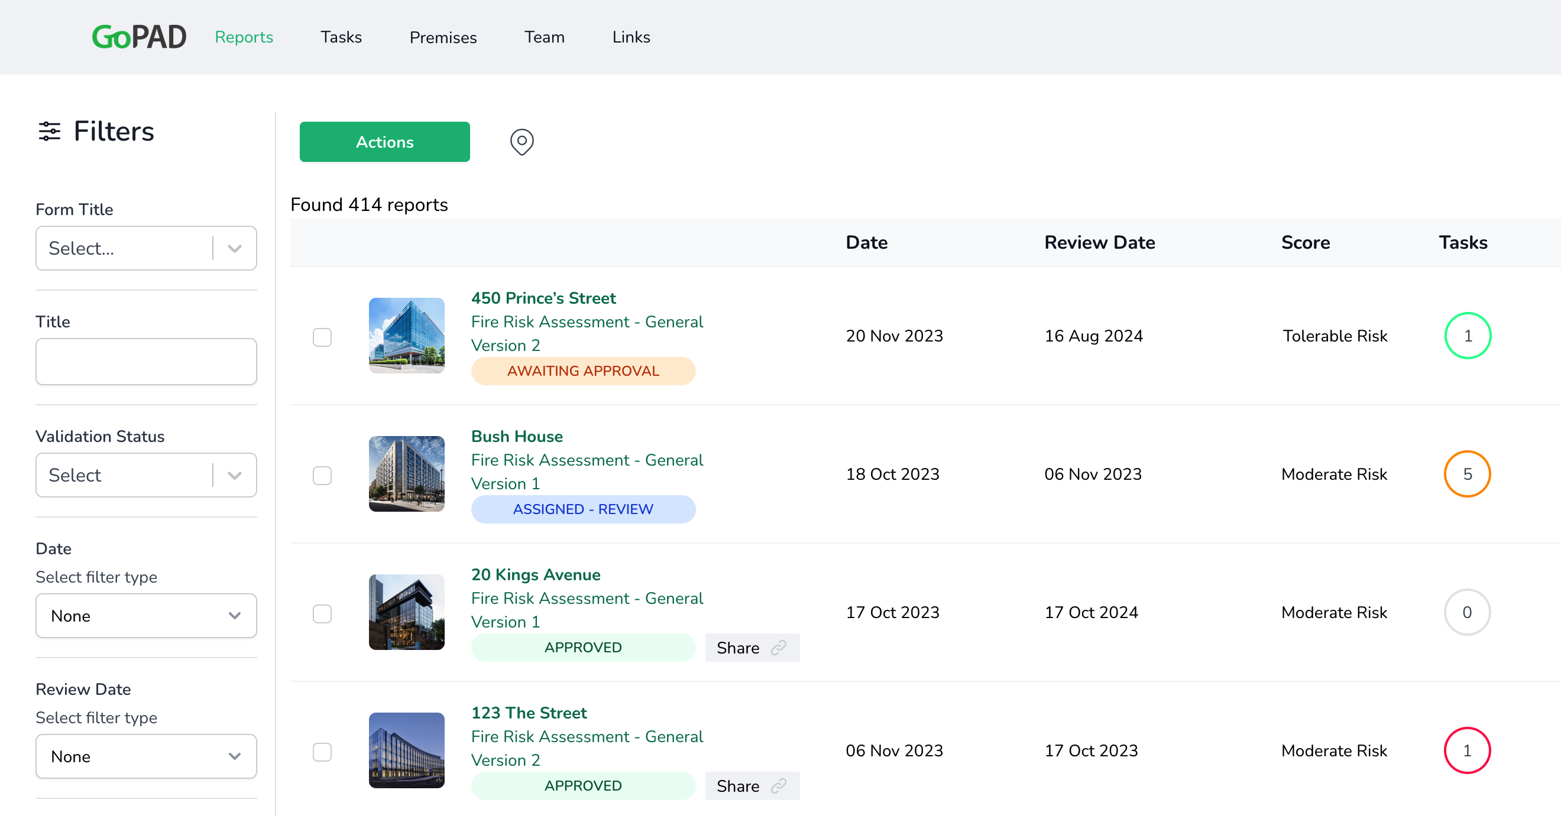Click into the Title filter text field
The image size is (1561, 816).
point(146,362)
